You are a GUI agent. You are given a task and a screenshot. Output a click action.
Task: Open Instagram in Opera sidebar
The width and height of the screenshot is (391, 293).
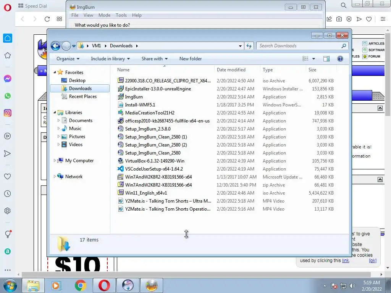8,113
